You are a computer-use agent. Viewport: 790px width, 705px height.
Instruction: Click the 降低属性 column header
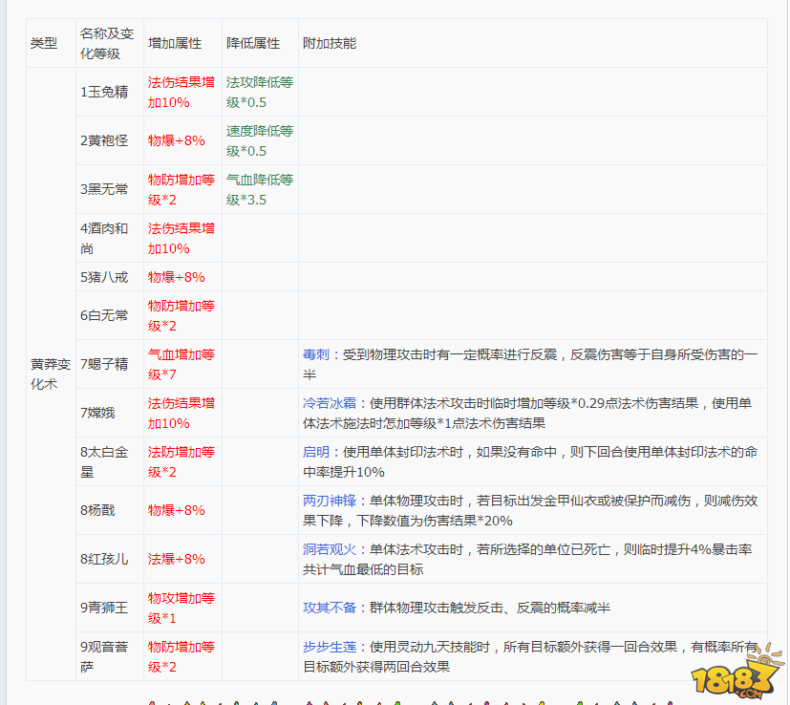point(253,44)
